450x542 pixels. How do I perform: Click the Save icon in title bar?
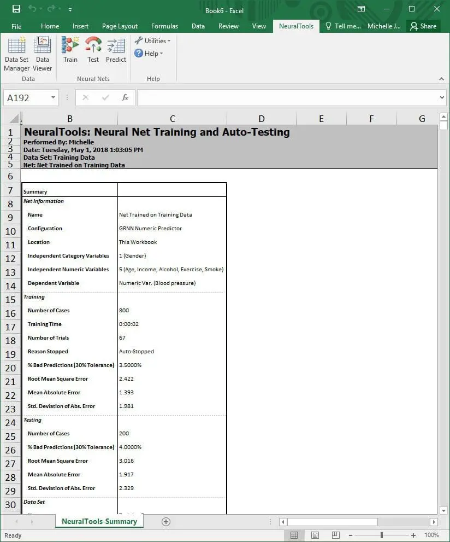click(x=16, y=9)
